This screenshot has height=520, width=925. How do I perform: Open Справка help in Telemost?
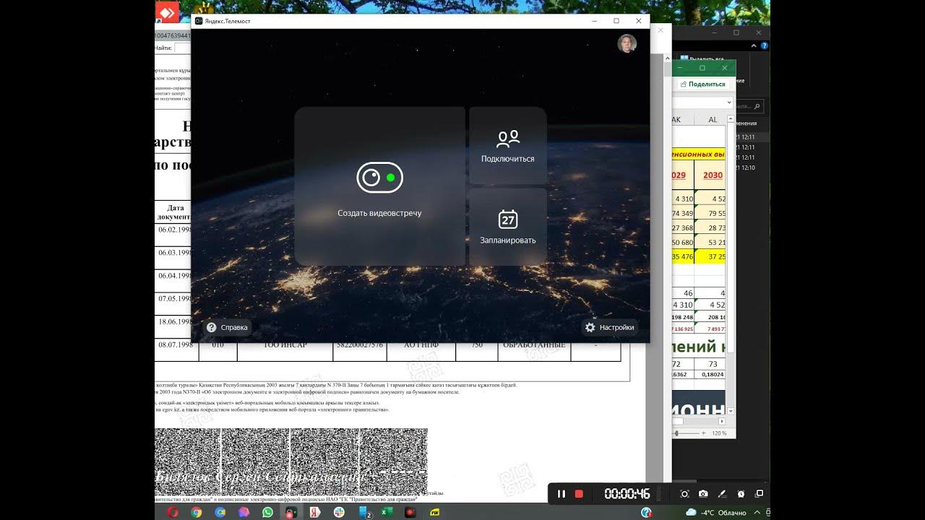pos(227,327)
